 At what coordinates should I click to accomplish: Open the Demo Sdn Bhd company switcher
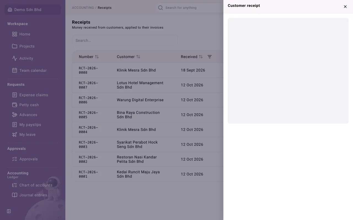[33, 10]
